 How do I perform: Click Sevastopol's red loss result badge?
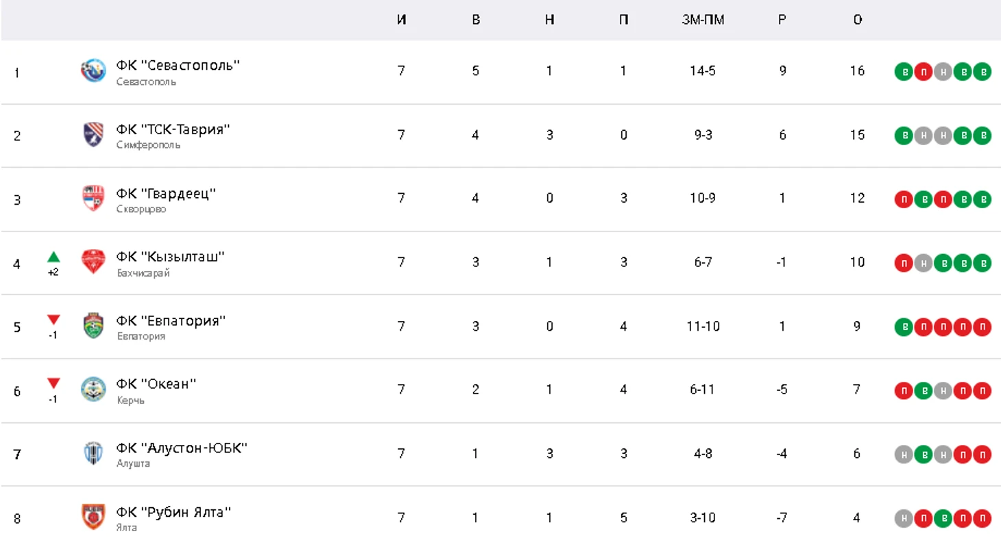pos(924,72)
